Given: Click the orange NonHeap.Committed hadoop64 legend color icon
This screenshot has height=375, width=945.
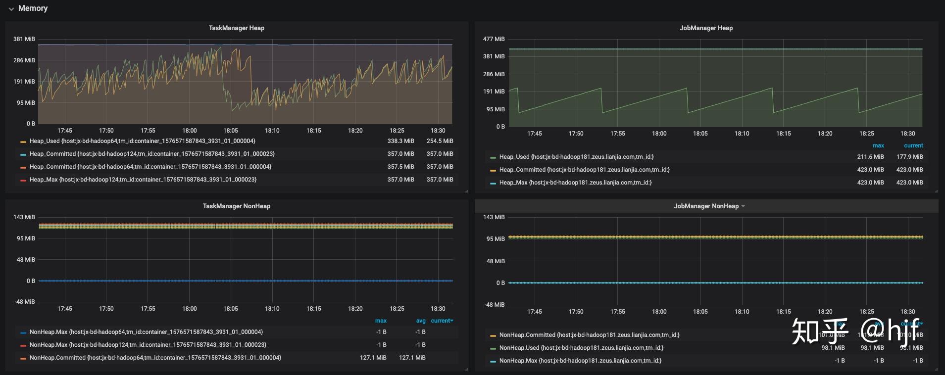Looking at the screenshot, I should click(x=23, y=358).
